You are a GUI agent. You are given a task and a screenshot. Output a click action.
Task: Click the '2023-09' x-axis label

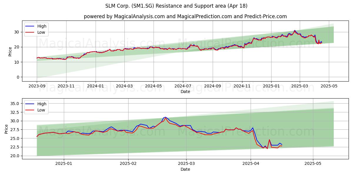click(x=37, y=87)
